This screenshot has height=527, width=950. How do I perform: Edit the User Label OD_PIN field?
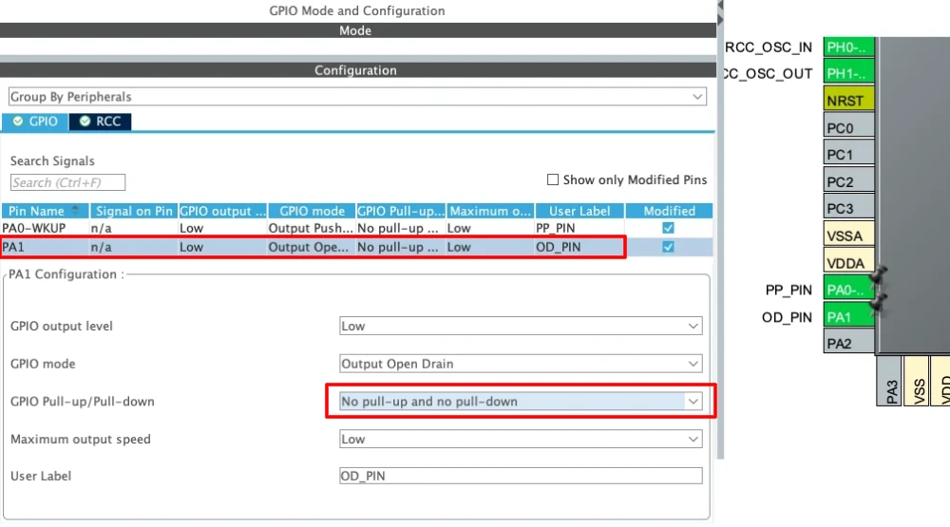click(x=521, y=476)
